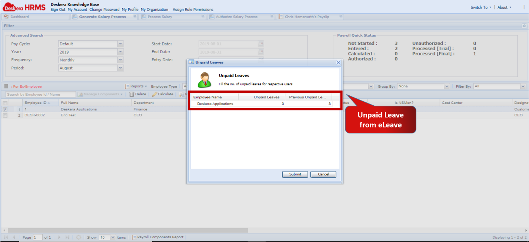The image size is (529, 242).
Task: Click the Deskera HRMS logo
Action: tap(24, 7)
